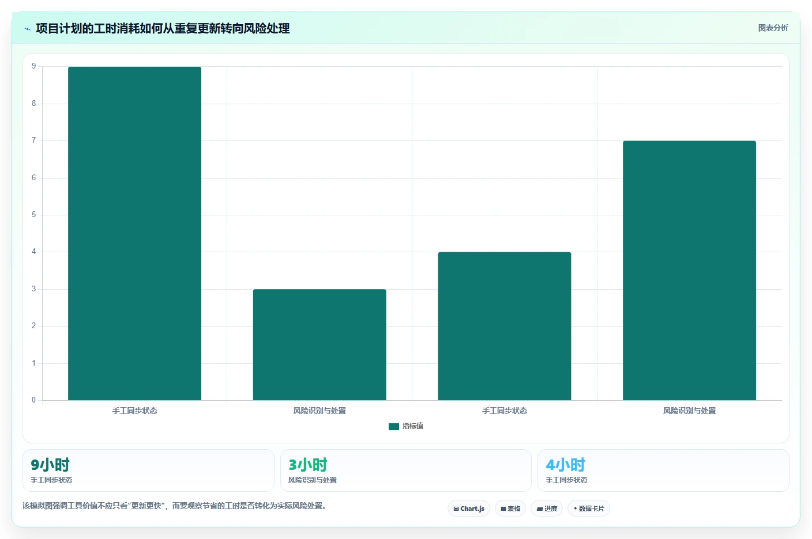812x539 pixels.
Task: Select the bar with value 7
Action: [689, 271]
